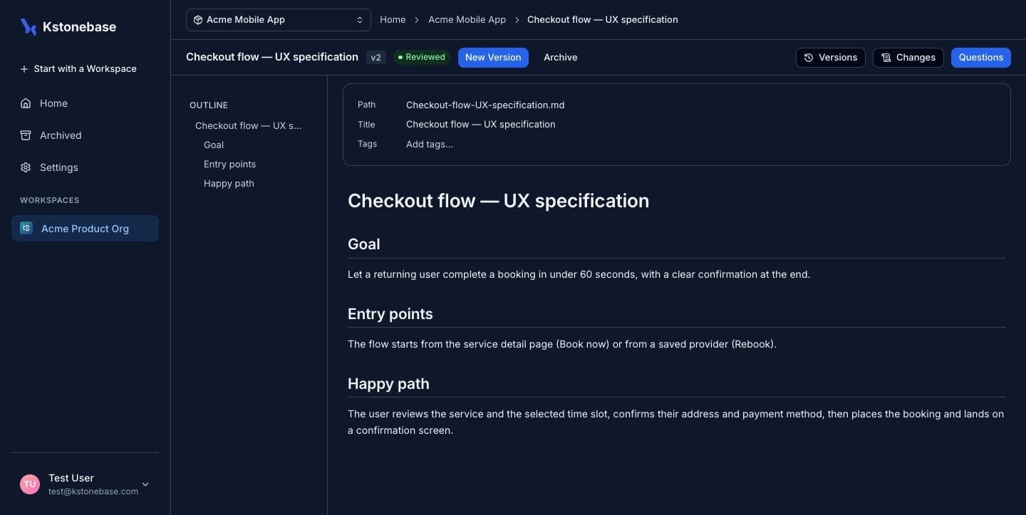Click the Versions history clock icon
This screenshot has height=515, width=1026.
click(x=809, y=58)
